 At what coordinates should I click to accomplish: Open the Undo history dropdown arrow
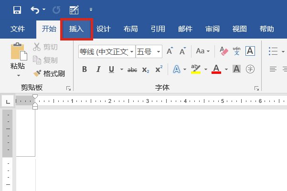(44, 9)
